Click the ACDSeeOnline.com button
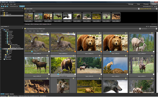 coord(14,6)
